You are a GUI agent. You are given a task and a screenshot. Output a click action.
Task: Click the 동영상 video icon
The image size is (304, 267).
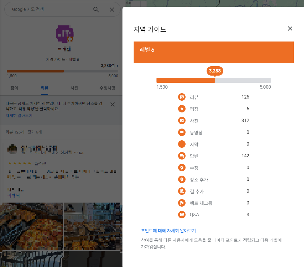coord(182,132)
